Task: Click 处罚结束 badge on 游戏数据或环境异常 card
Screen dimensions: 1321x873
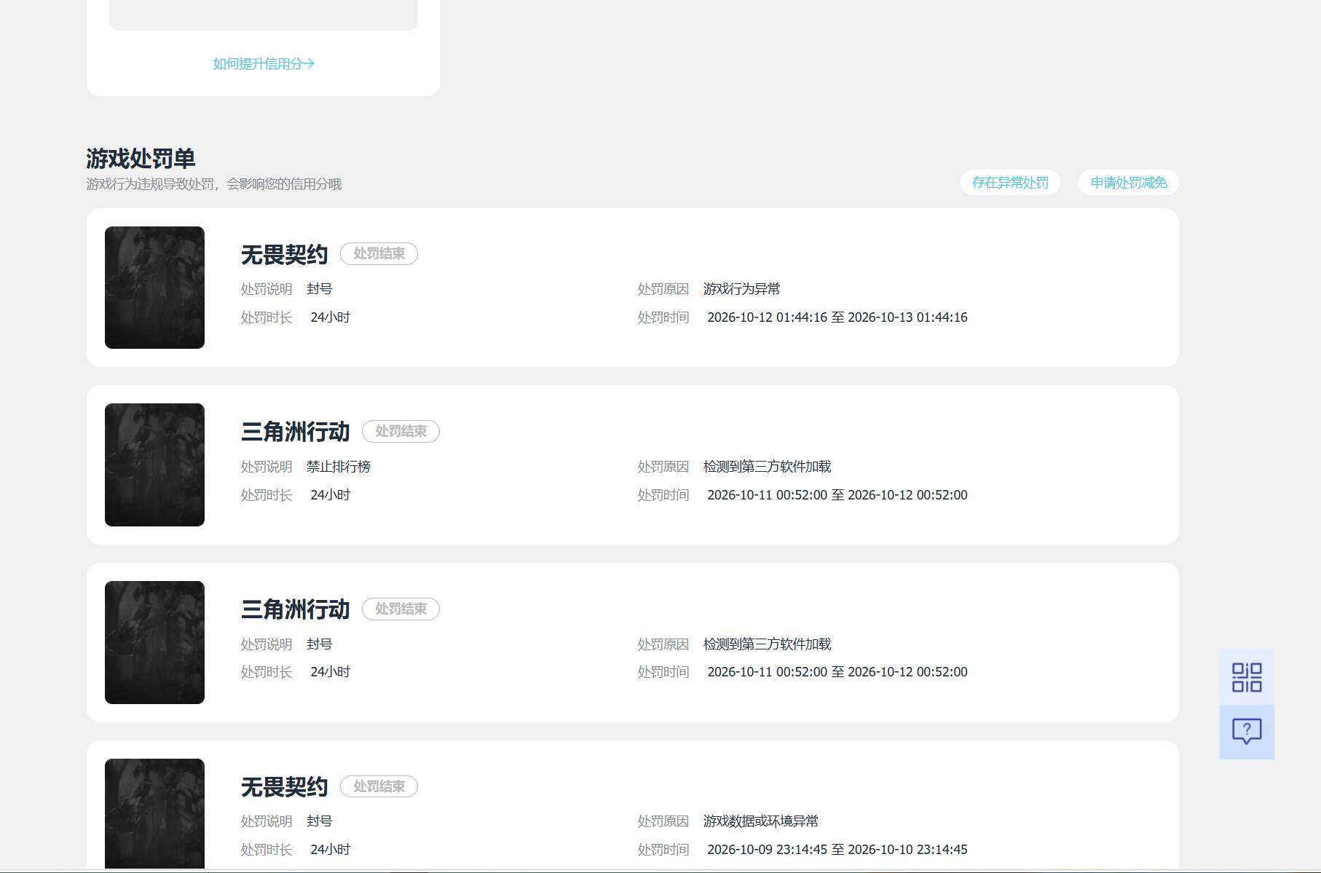Action: coord(379,786)
